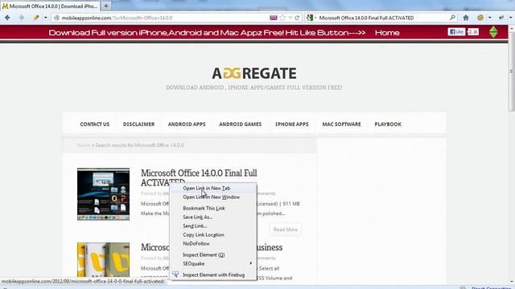Open the dropdown beside the highlighter icon
This screenshot has width=515, height=289.
pos(45,18)
